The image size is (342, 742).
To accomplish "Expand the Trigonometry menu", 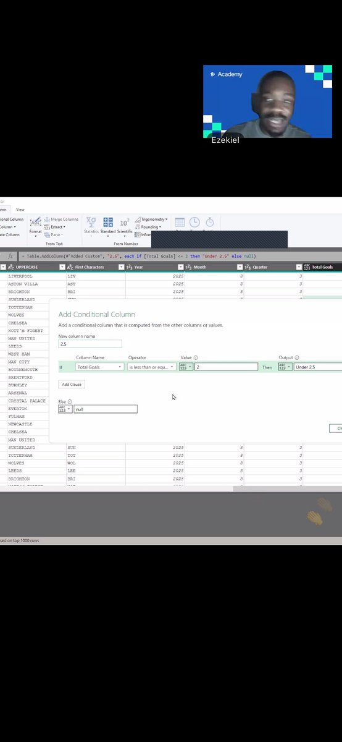I will (151, 220).
